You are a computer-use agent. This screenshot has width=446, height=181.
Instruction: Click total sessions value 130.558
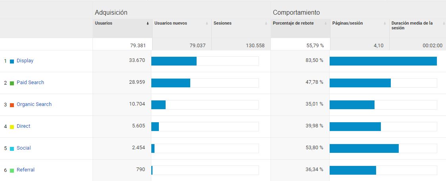(255, 46)
